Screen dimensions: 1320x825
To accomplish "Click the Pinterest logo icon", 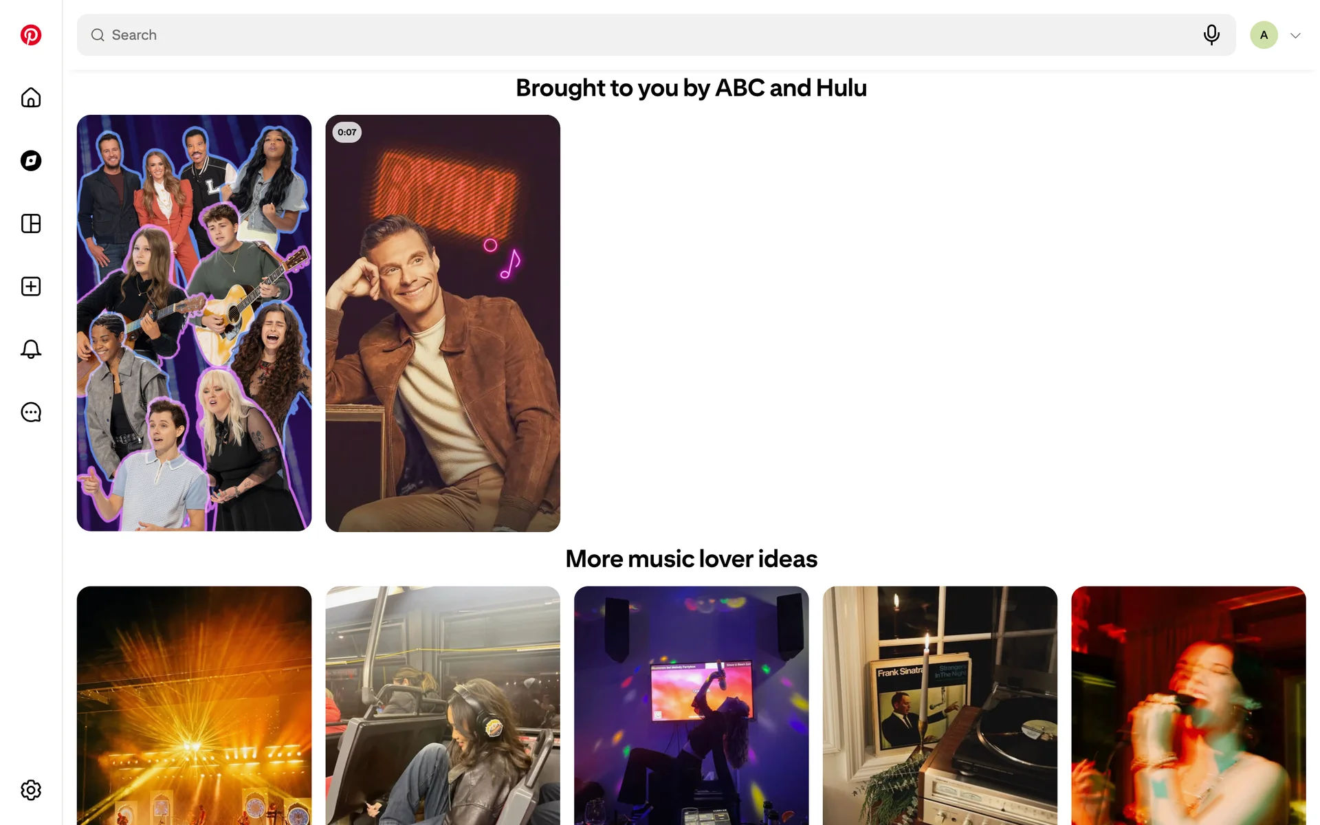I will [31, 35].
